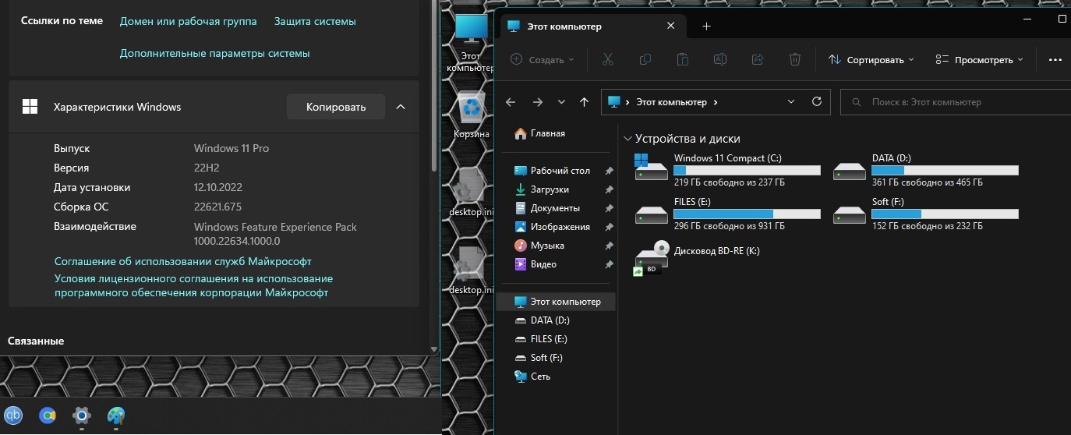Select the BD-RE (K:) disc drive

click(697, 257)
